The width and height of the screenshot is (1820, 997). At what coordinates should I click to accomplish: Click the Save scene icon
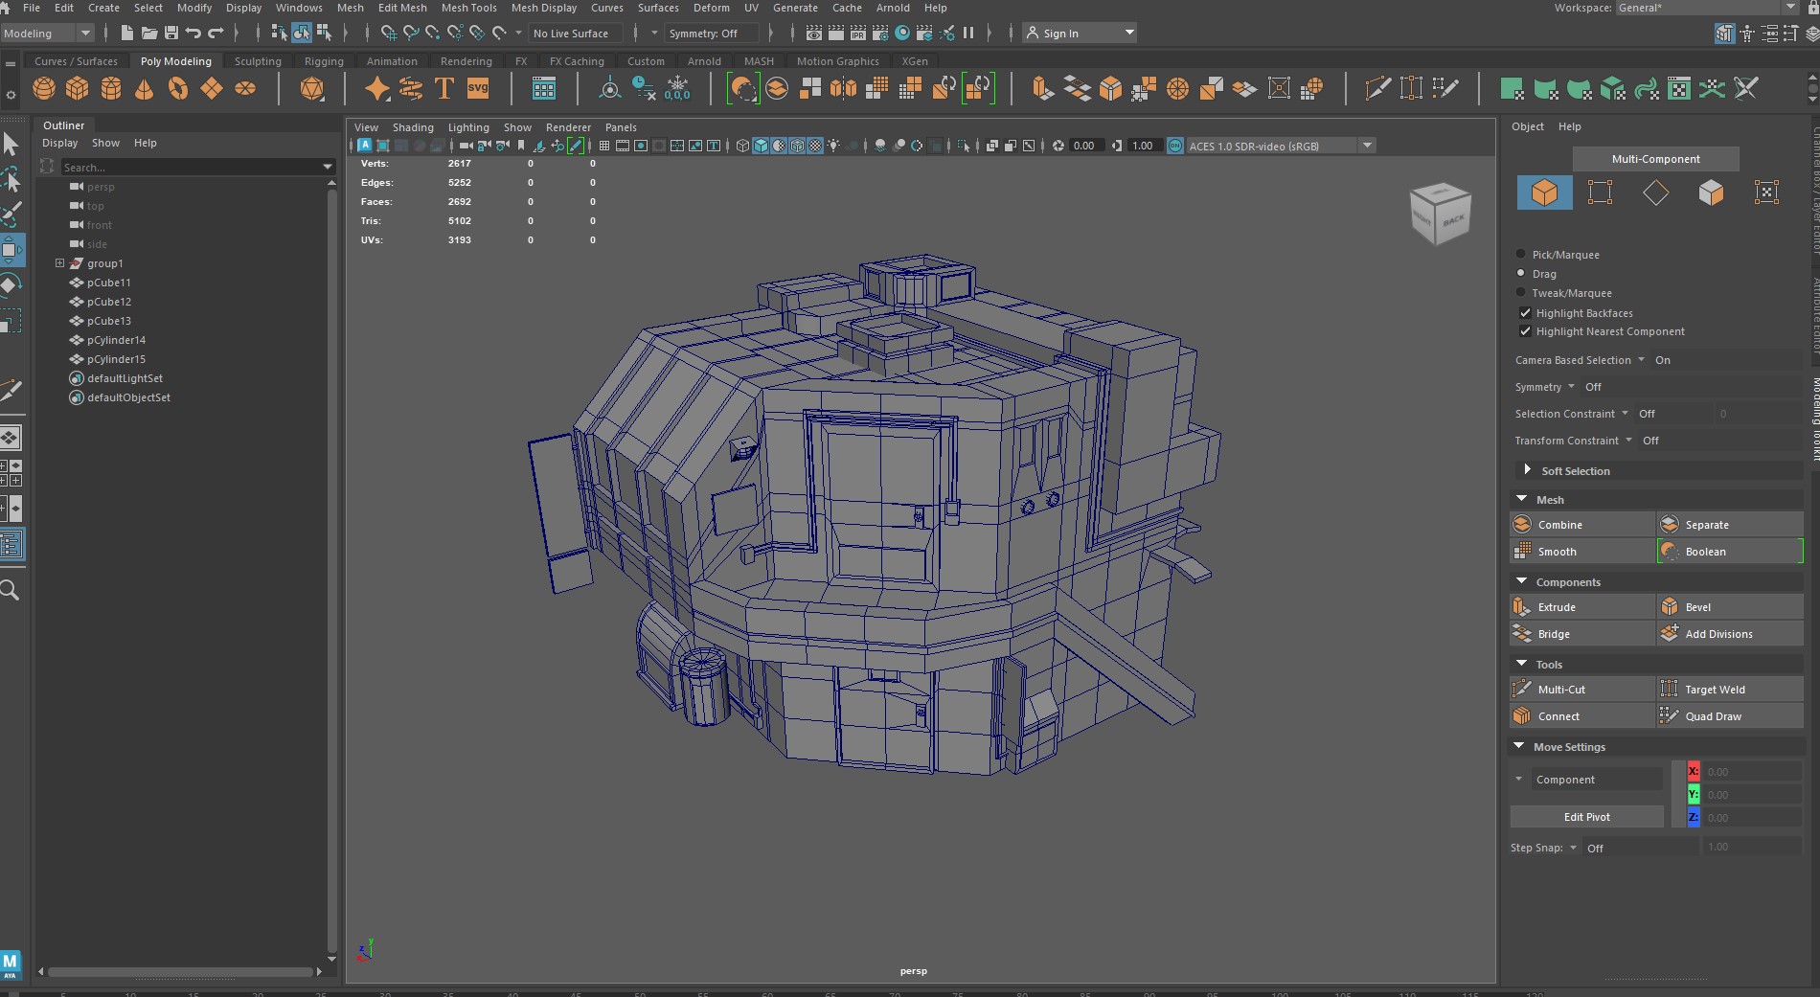[171, 34]
